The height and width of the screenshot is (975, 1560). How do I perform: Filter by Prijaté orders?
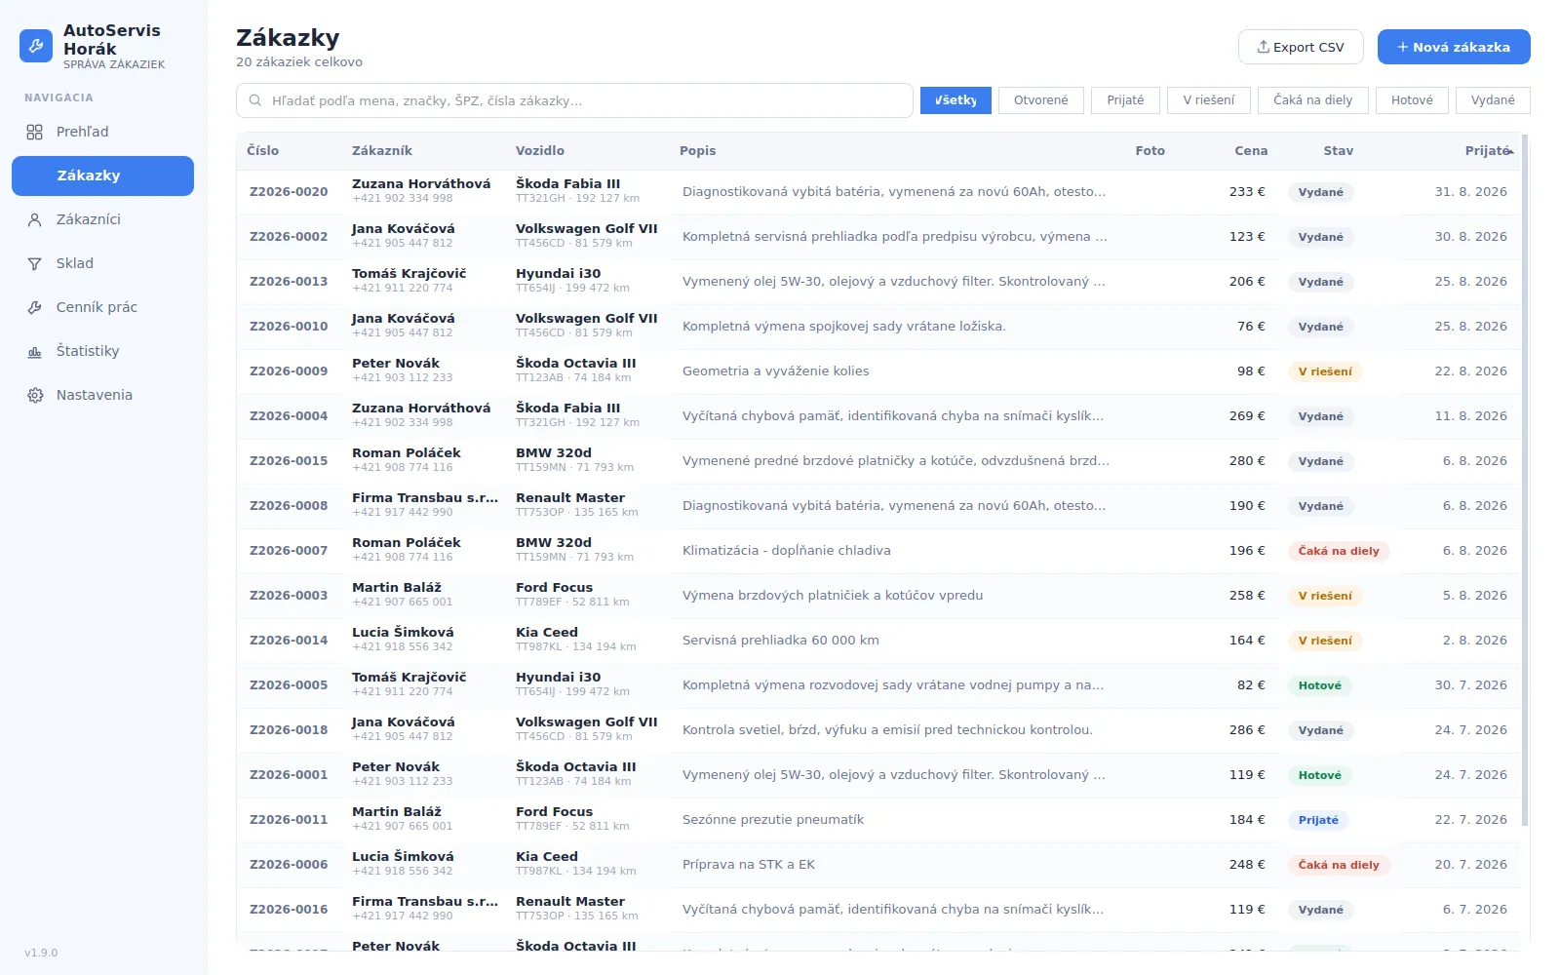pyautogui.click(x=1126, y=100)
